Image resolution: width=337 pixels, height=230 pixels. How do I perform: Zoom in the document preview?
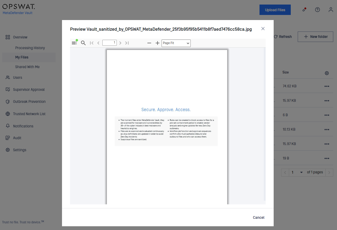click(x=157, y=43)
